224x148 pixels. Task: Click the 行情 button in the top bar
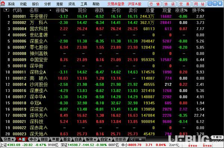click(155, 4)
